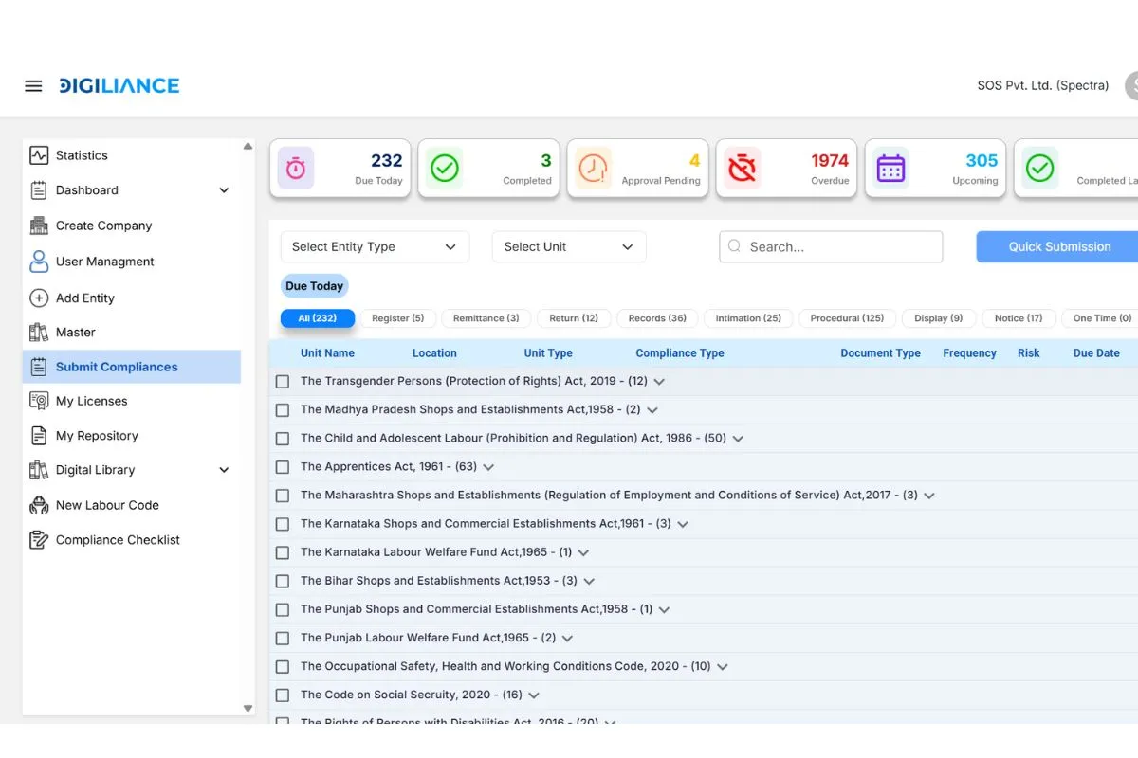The height and width of the screenshot is (758, 1138).
Task: Sort by the Due Date column header
Action: coord(1096,353)
